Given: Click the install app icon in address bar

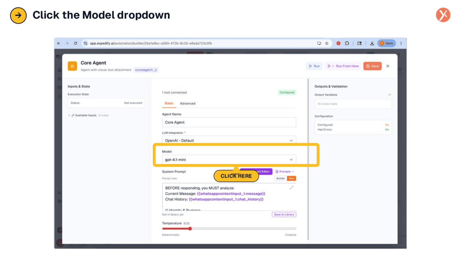Looking at the screenshot, I should (x=319, y=43).
